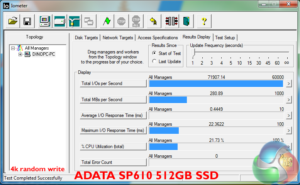Select the DINOPC-PC manager node
This screenshot has width=300, height=185.
click(x=44, y=54)
